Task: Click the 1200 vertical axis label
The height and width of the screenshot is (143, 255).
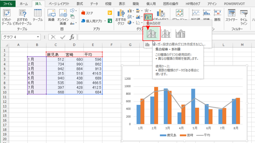Action: click(128, 79)
